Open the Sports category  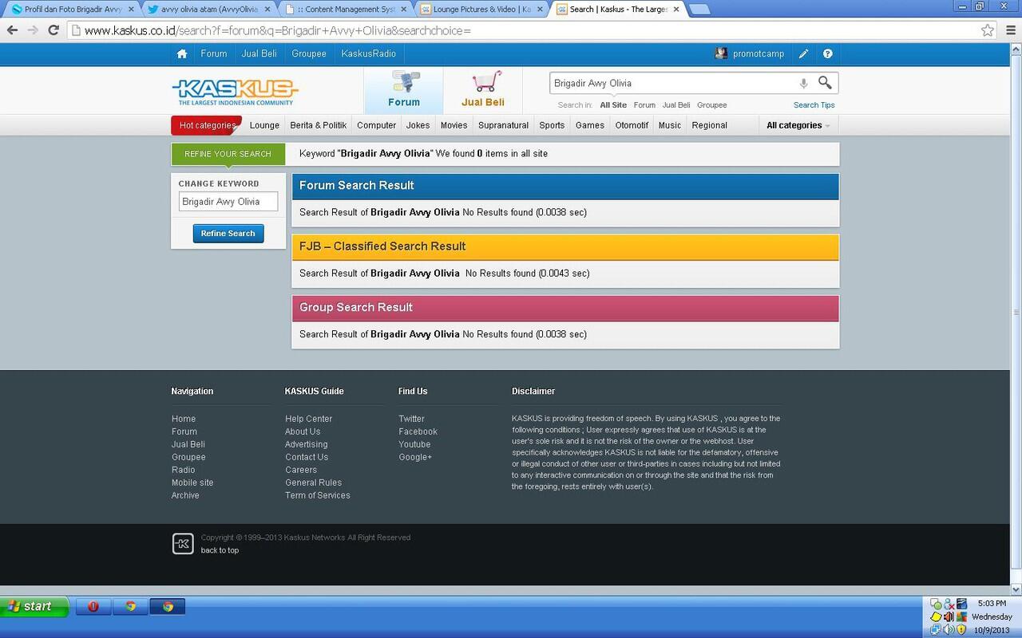tap(552, 125)
